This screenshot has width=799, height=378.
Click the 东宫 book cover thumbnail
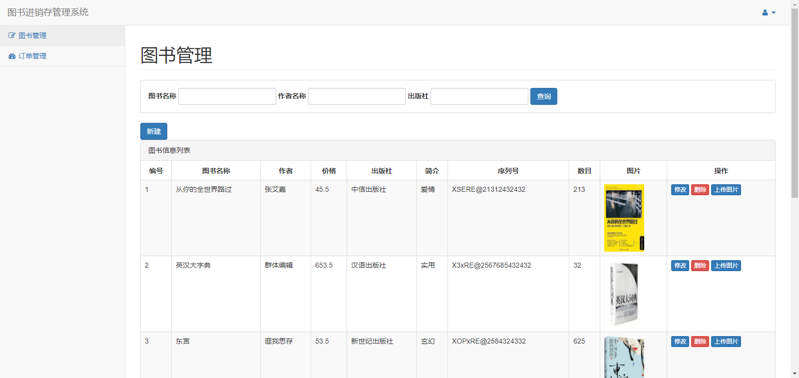tap(624, 357)
